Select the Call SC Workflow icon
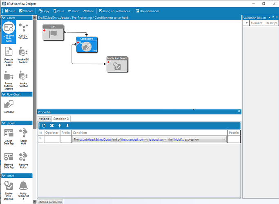 [x=23, y=31]
